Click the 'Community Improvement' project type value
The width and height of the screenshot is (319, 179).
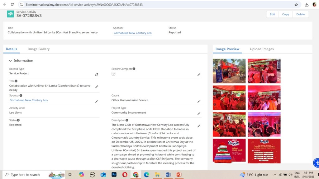click(x=129, y=112)
